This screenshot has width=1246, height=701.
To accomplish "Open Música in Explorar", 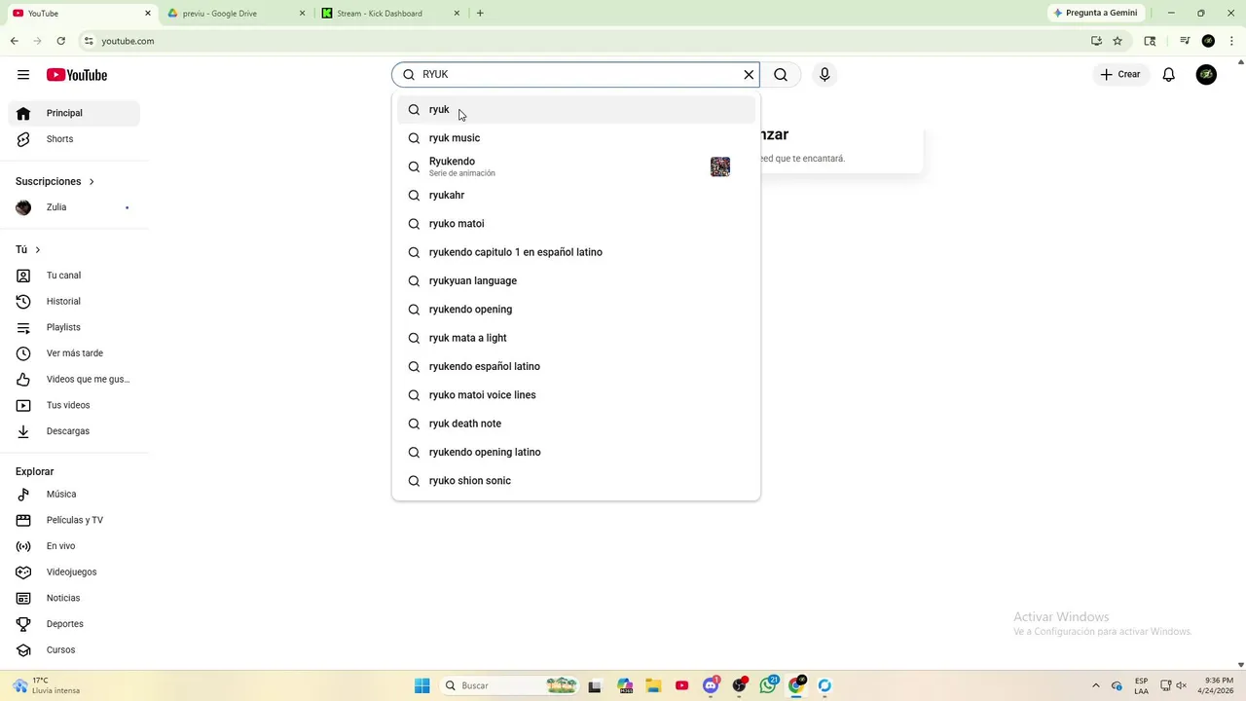I will [74, 495].
